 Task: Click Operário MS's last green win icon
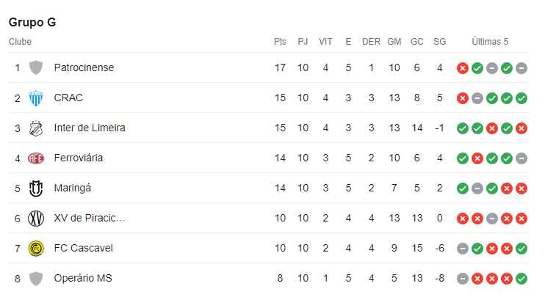[521, 279]
